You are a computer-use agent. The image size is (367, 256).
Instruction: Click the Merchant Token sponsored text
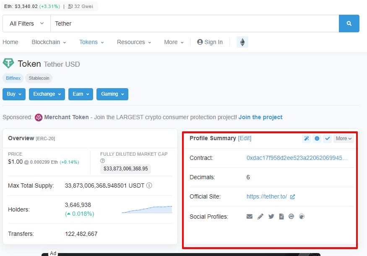pyautogui.click(x=66, y=117)
